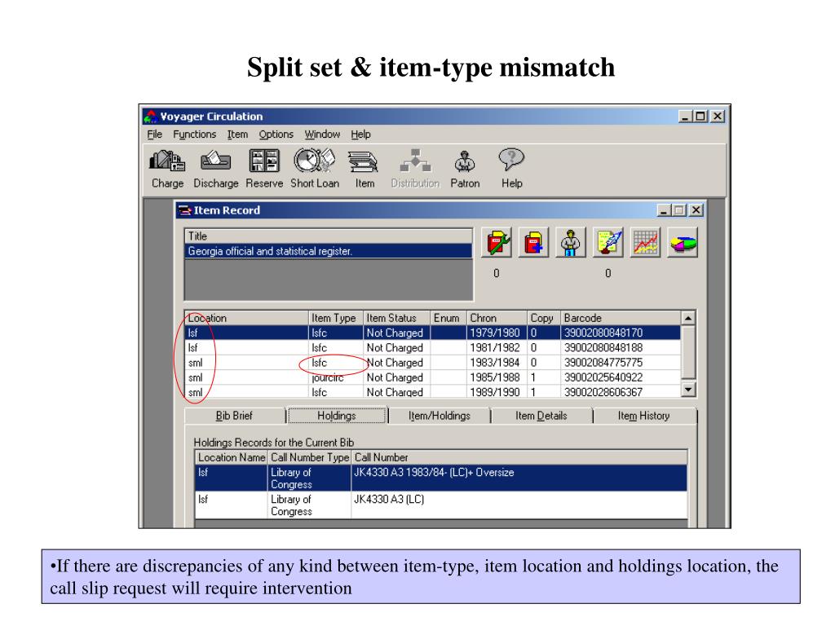Switch to the Item Details tab
835x626 pixels.
click(541, 416)
